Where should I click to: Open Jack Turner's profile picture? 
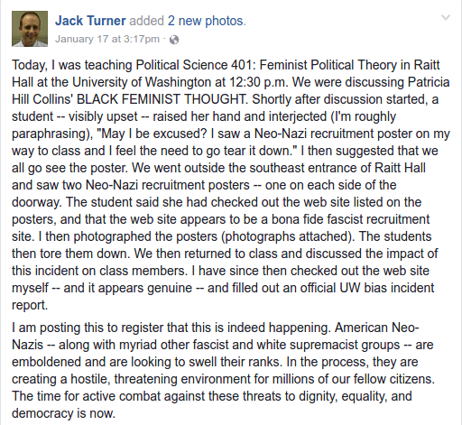[30, 29]
